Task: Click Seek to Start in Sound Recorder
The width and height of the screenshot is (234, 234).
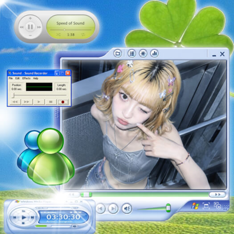Action: 15,102
